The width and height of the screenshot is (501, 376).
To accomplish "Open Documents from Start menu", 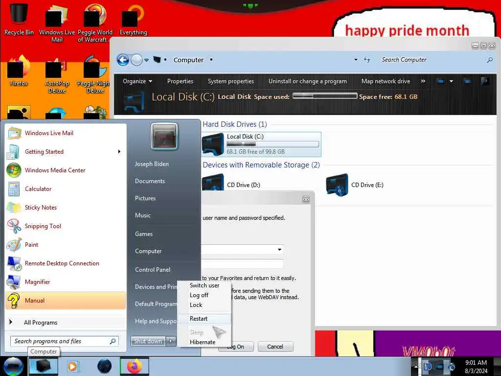I will coord(150,181).
